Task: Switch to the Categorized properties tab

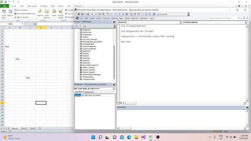Action: pyautogui.click(x=89, y=92)
